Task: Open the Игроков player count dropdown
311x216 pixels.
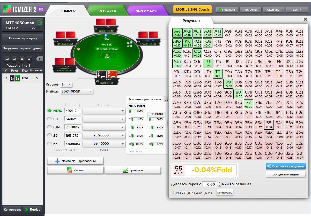Action: pos(66,85)
